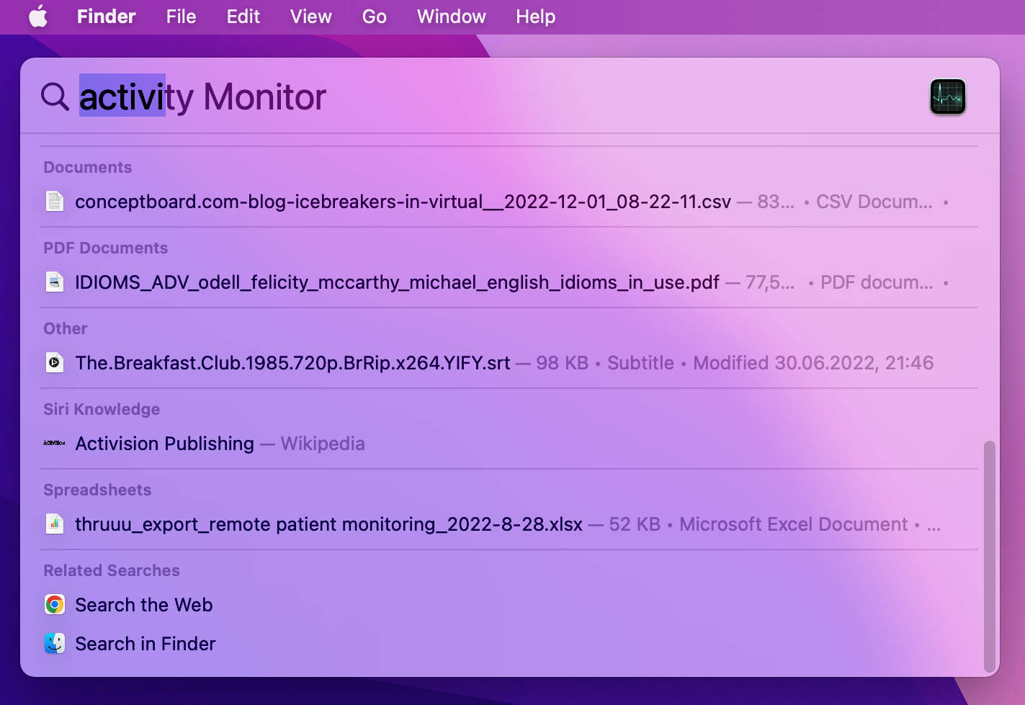
Task: Click the Related Searches section header
Action: click(112, 570)
